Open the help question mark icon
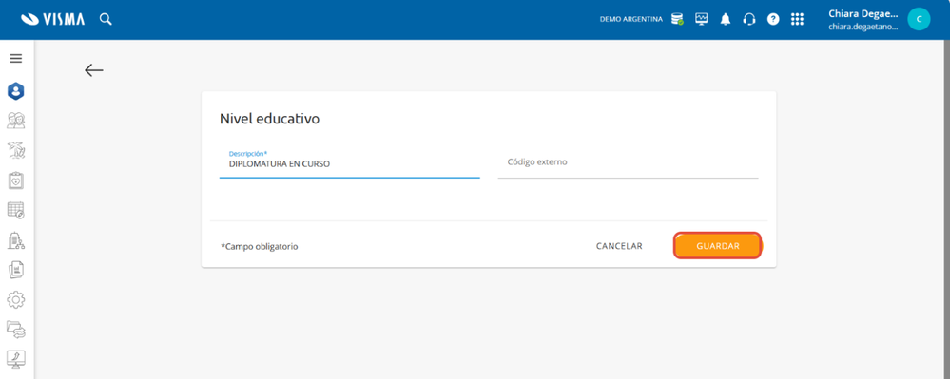950x379 pixels. pos(773,19)
